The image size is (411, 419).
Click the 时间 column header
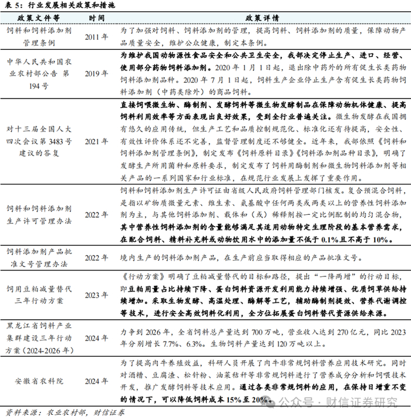[x=96, y=18]
